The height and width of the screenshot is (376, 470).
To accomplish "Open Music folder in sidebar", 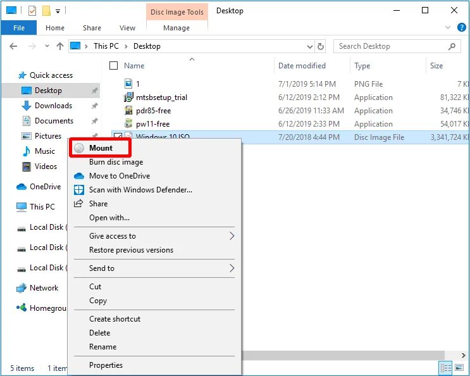I will click(x=45, y=151).
